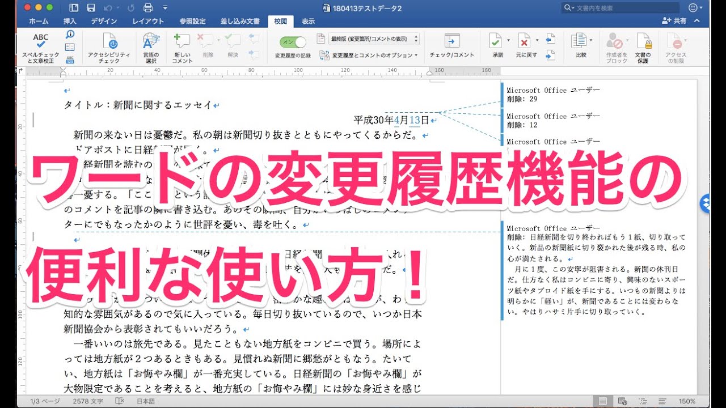Switch to print layout view in status bar
This screenshot has width=726, height=408.
click(x=603, y=401)
